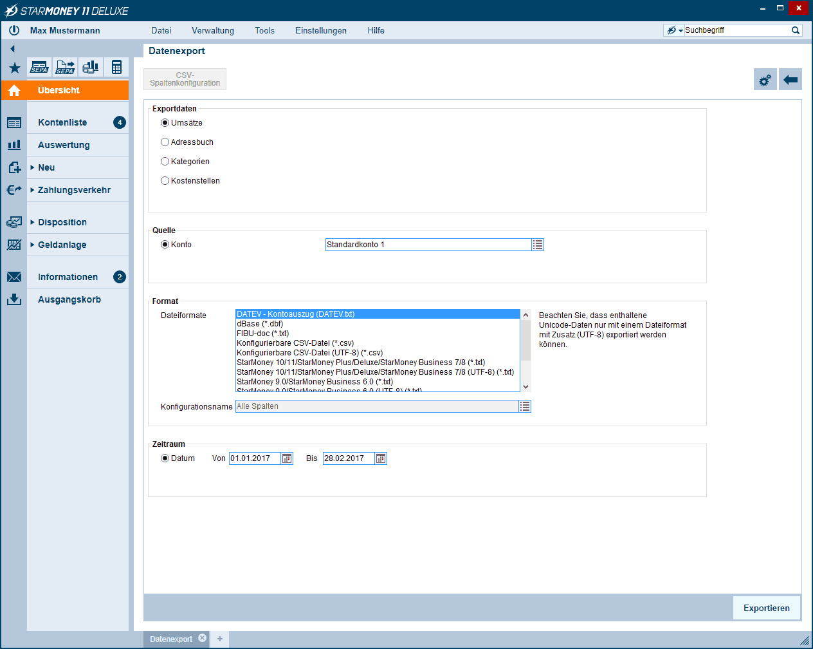Open favorites via the star icon

14,68
